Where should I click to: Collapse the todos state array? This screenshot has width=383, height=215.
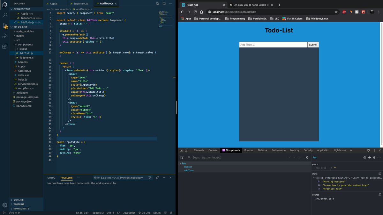tap(313, 178)
